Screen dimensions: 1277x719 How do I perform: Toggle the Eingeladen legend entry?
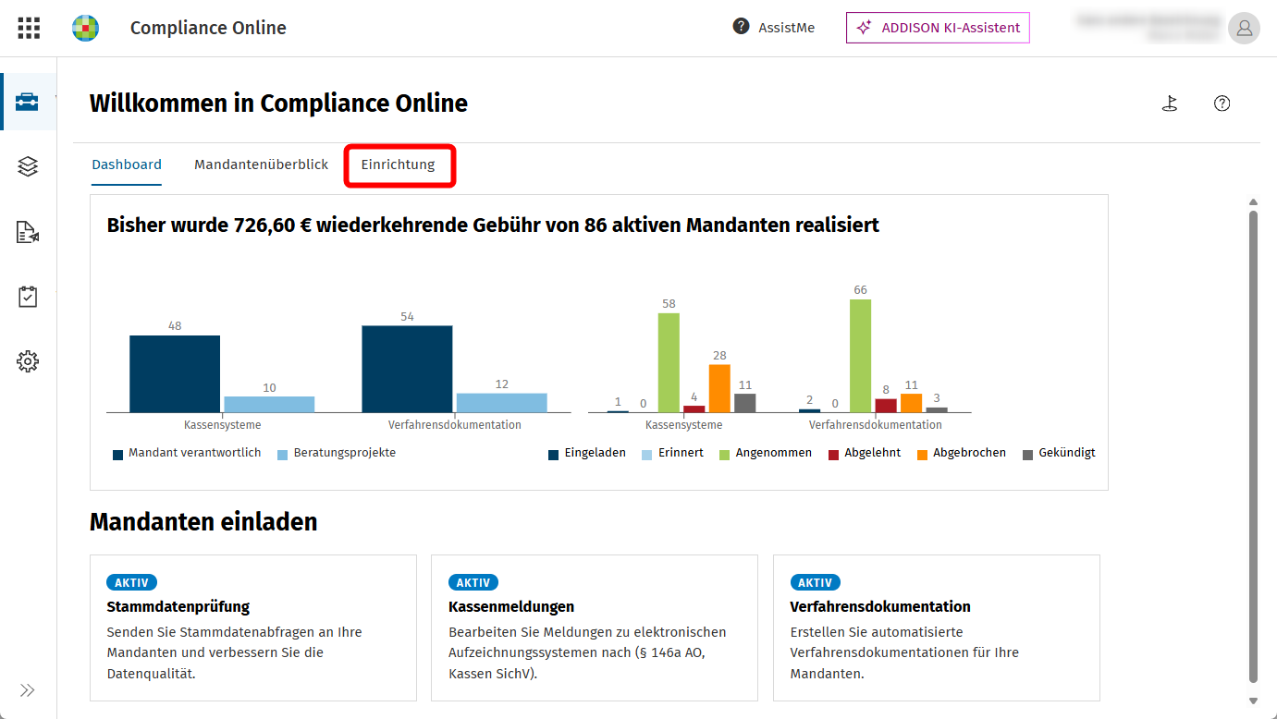click(x=587, y=454)
